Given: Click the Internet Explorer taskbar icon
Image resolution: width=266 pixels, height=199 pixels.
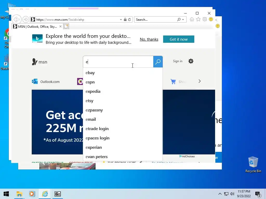Looking at the screenshot, I should (x=45, y=194).
